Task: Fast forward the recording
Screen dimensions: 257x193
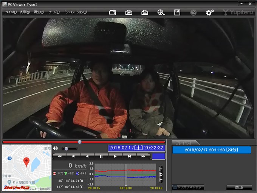Action: (143, 156)
